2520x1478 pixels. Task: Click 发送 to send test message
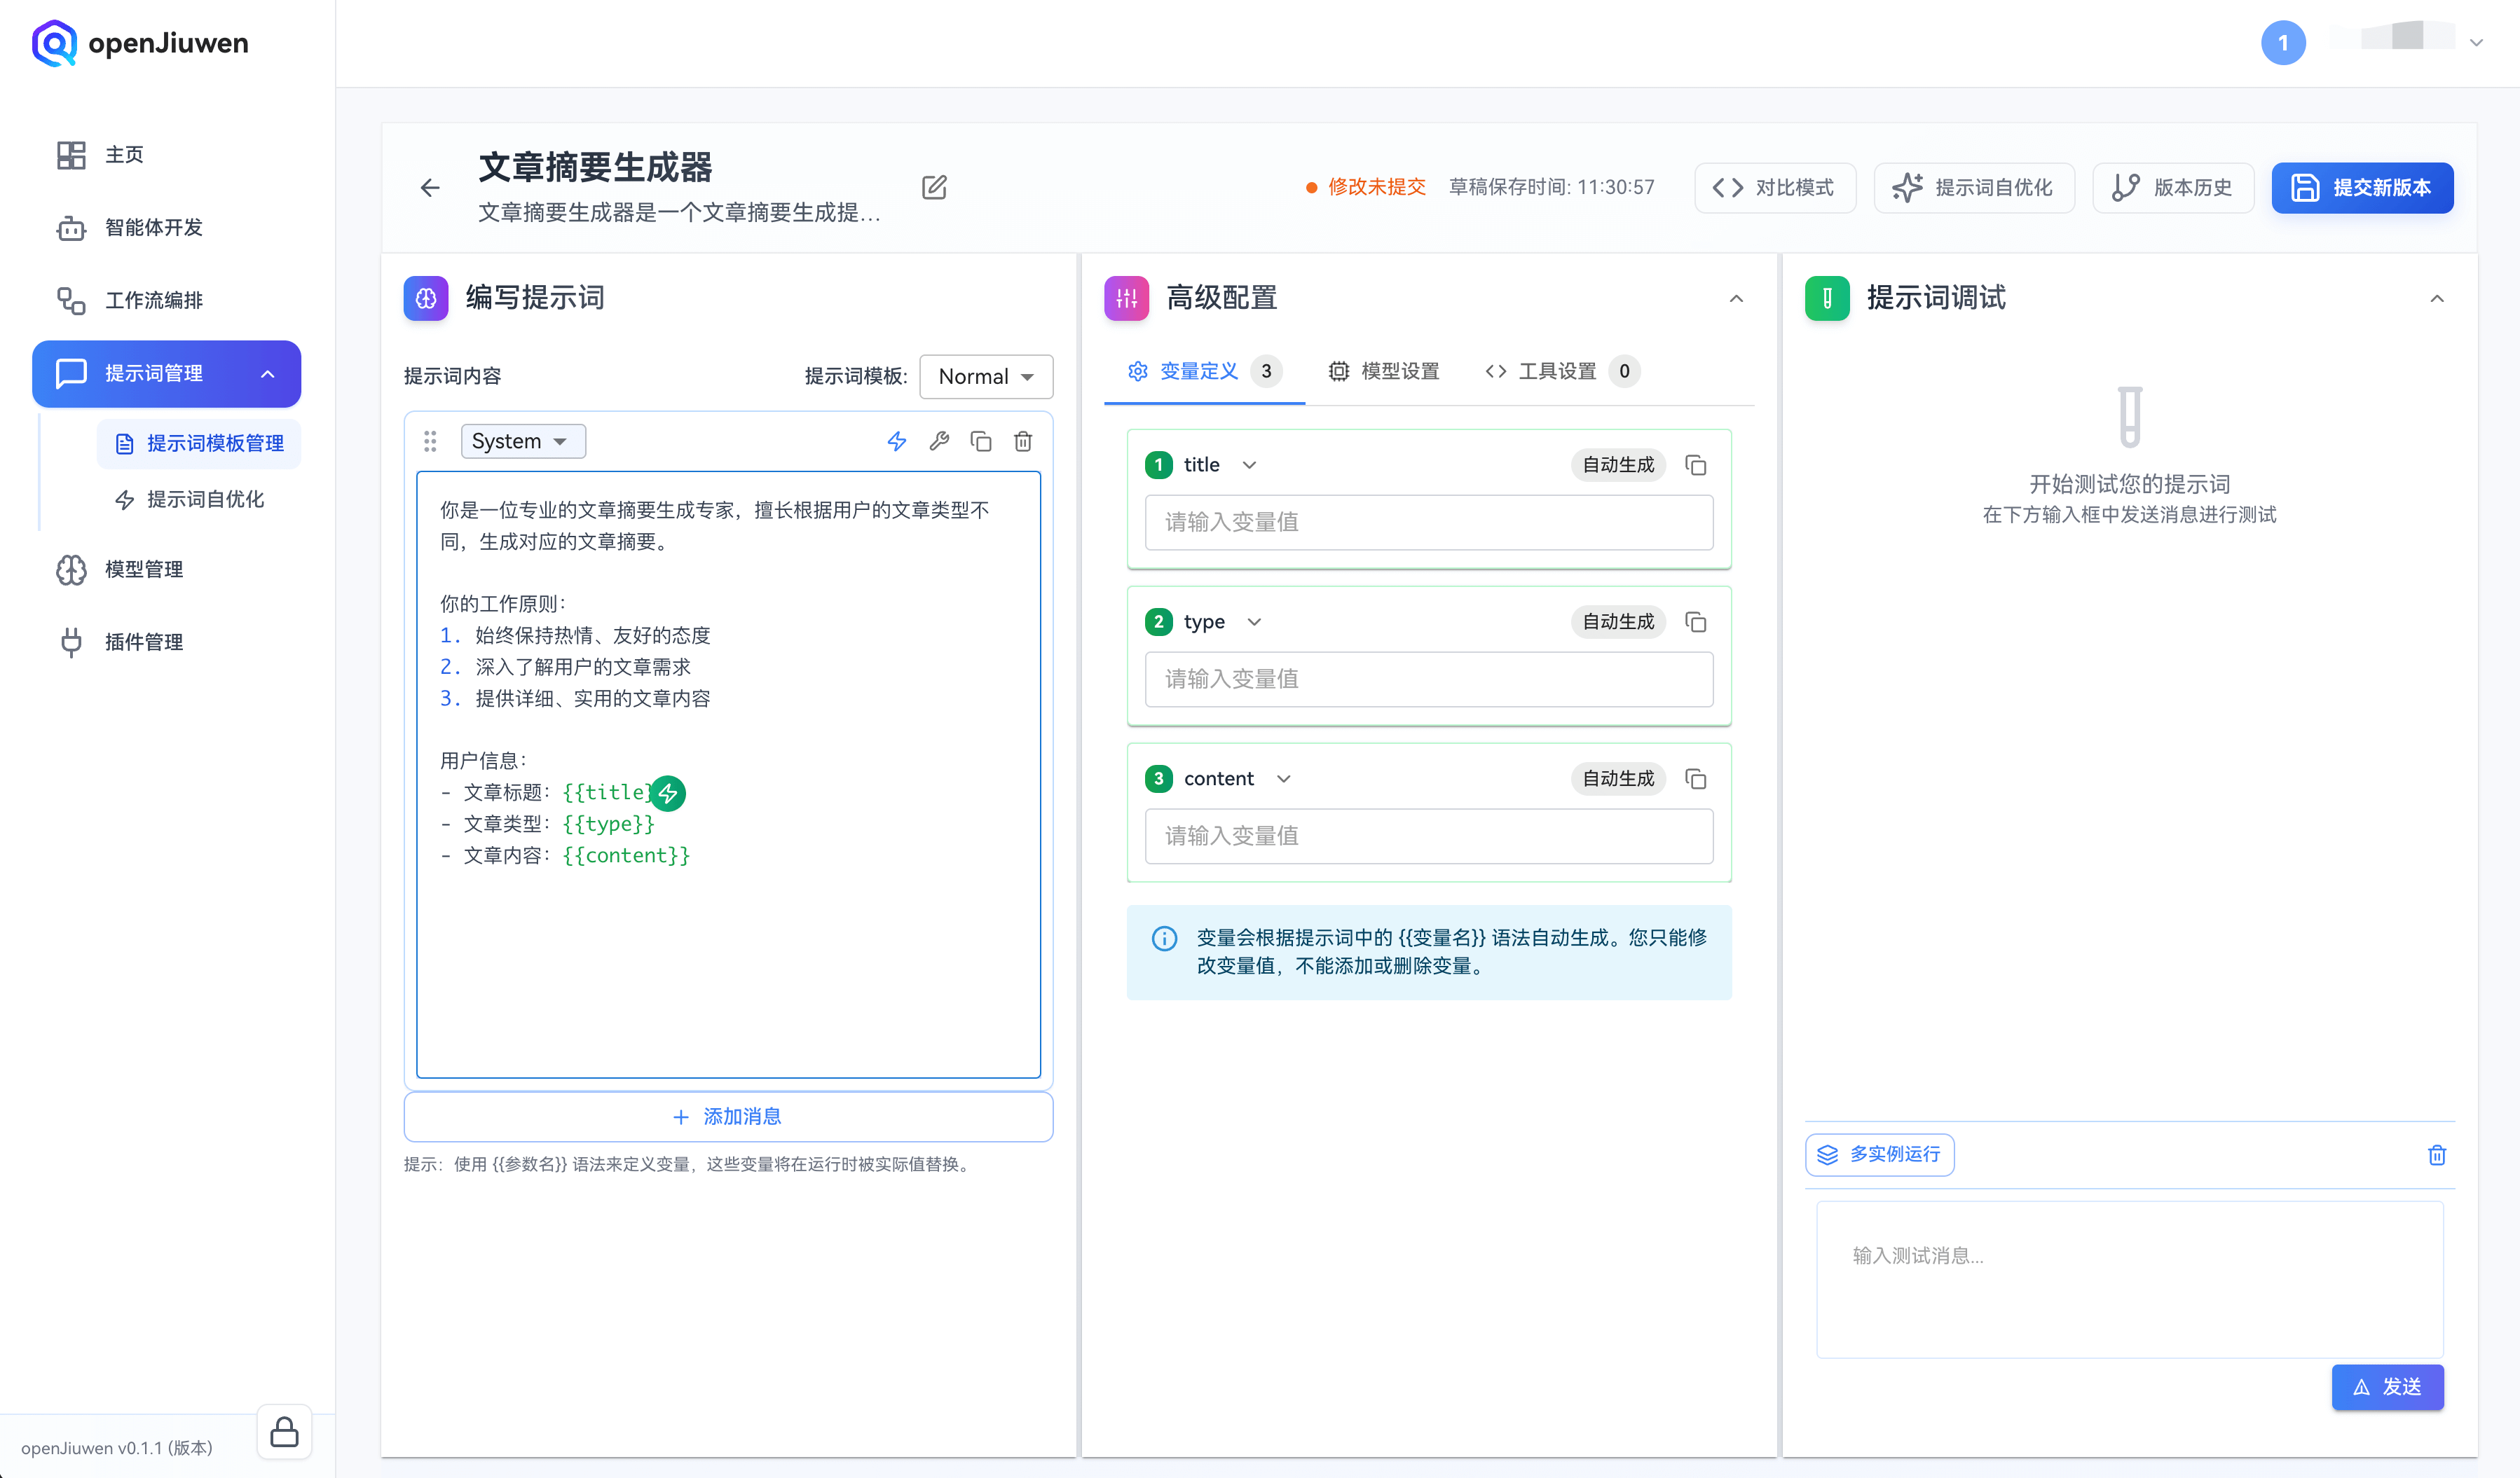point(2387,1387)
